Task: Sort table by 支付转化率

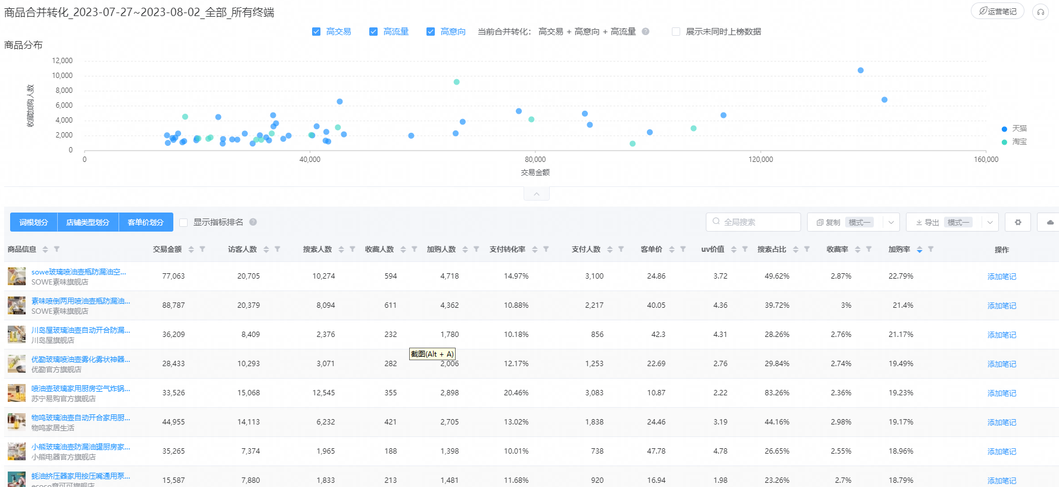Action: (535, 249)
